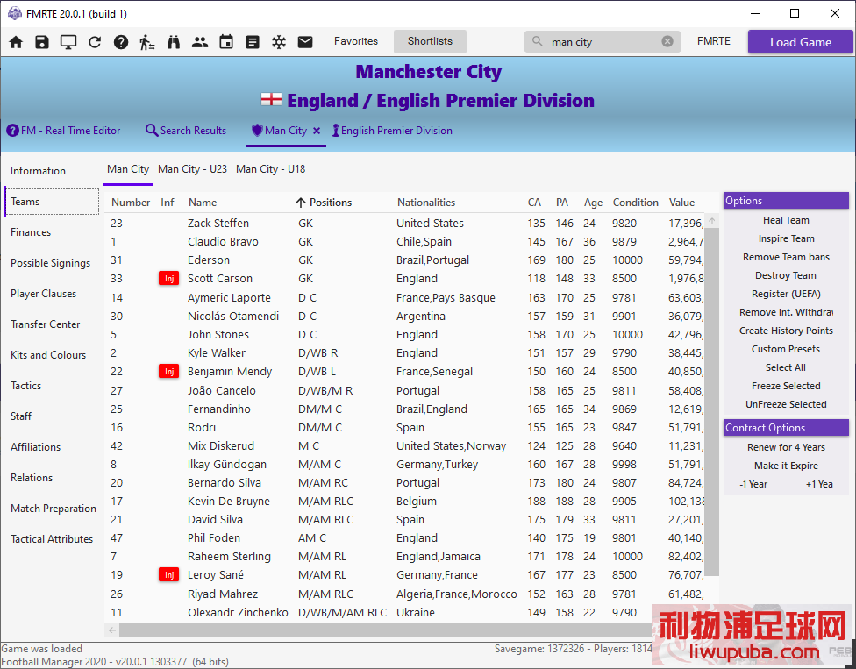Select the Man City - U23 squad tab
Screen dimensions: 856x669
click(193, 169)
